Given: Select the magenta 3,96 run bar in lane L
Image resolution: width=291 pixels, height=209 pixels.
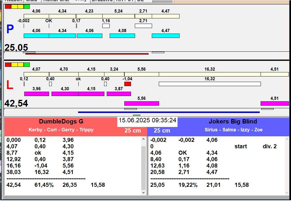Looking at the screenshot, I should pos(37,94).
